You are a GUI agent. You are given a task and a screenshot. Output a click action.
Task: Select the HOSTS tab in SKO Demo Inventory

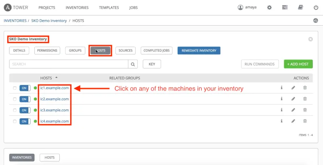100,50
